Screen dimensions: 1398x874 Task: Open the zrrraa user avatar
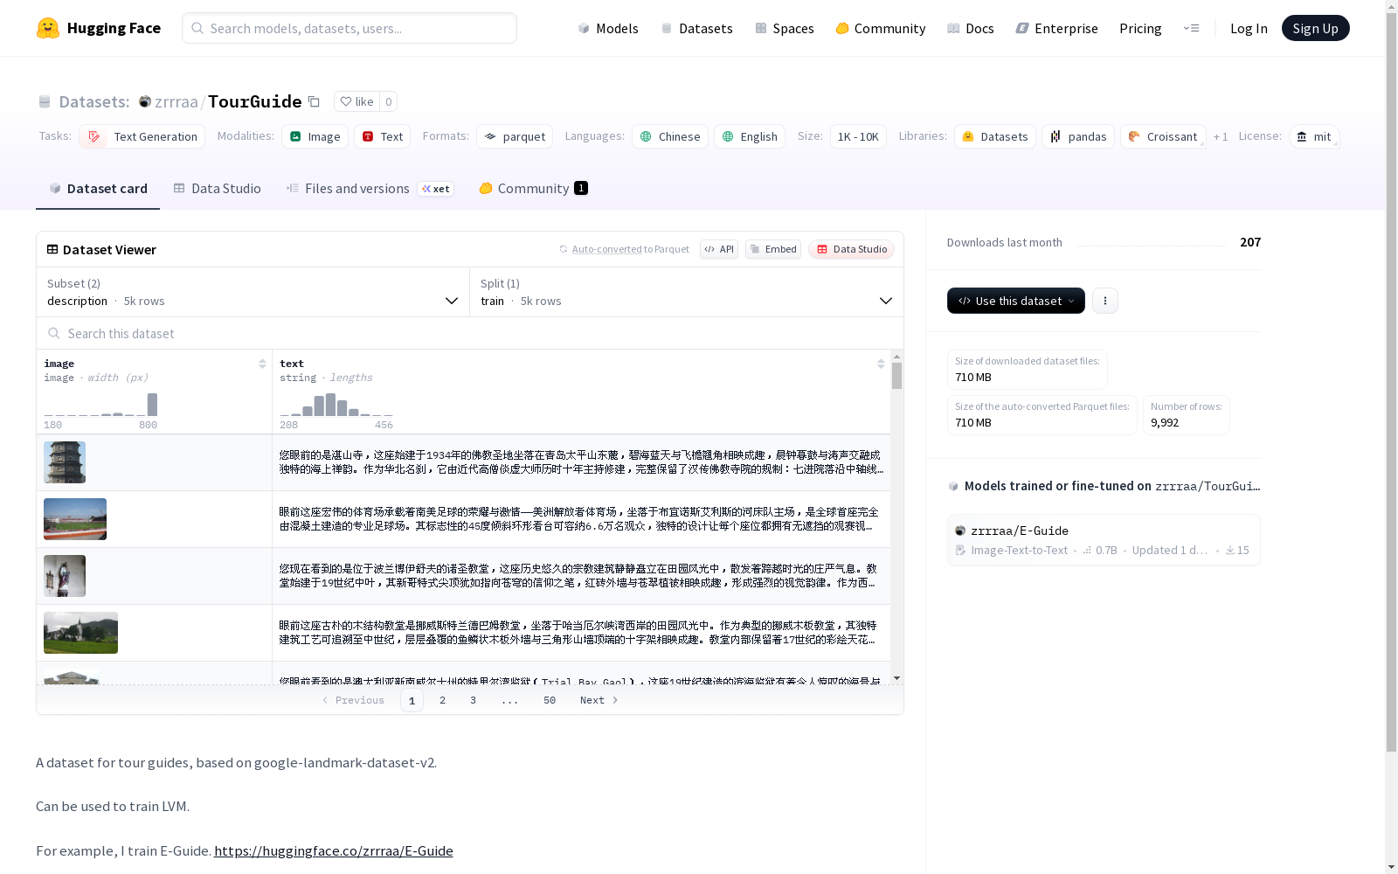pos(145,101)
